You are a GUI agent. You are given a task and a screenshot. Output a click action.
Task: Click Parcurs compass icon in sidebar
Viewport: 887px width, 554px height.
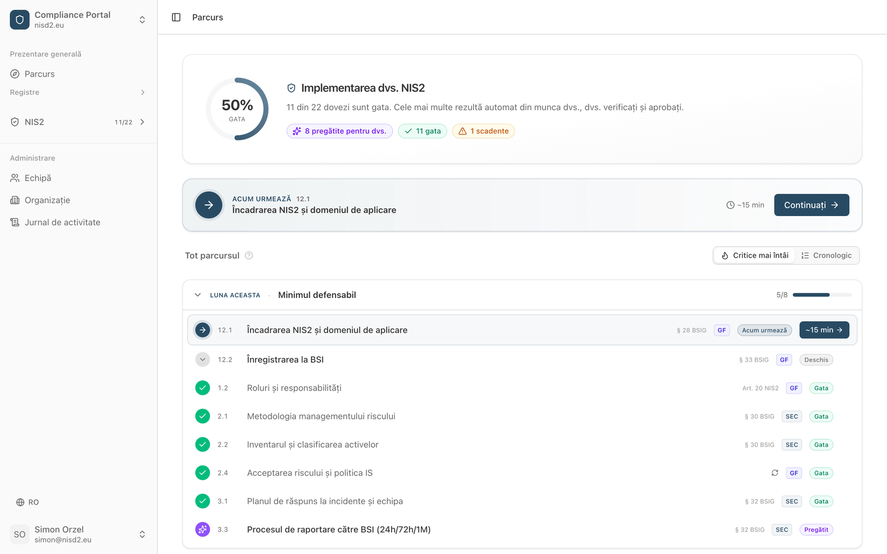tap(15, 74)
